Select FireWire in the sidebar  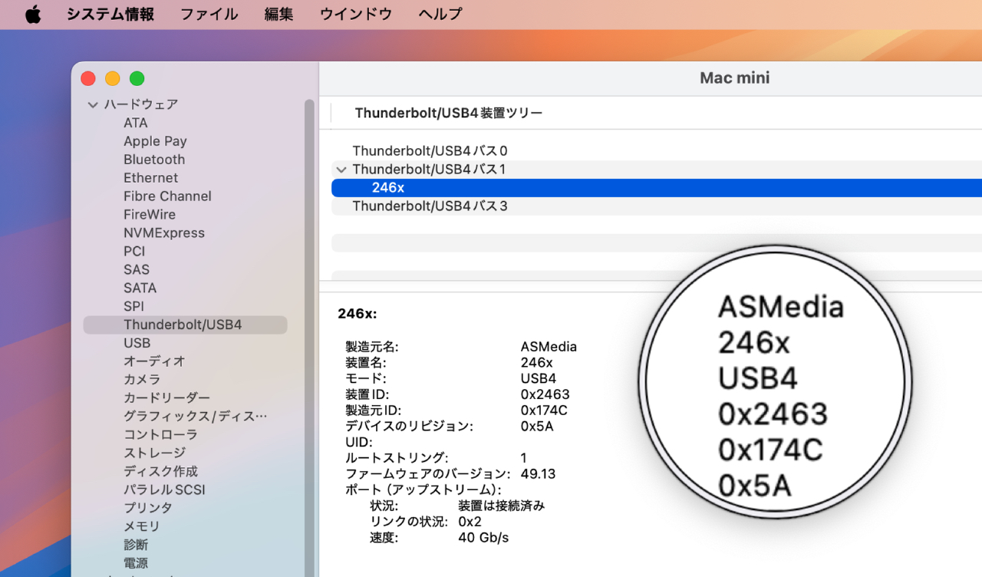pyautogui.click(x=150, y=215)
